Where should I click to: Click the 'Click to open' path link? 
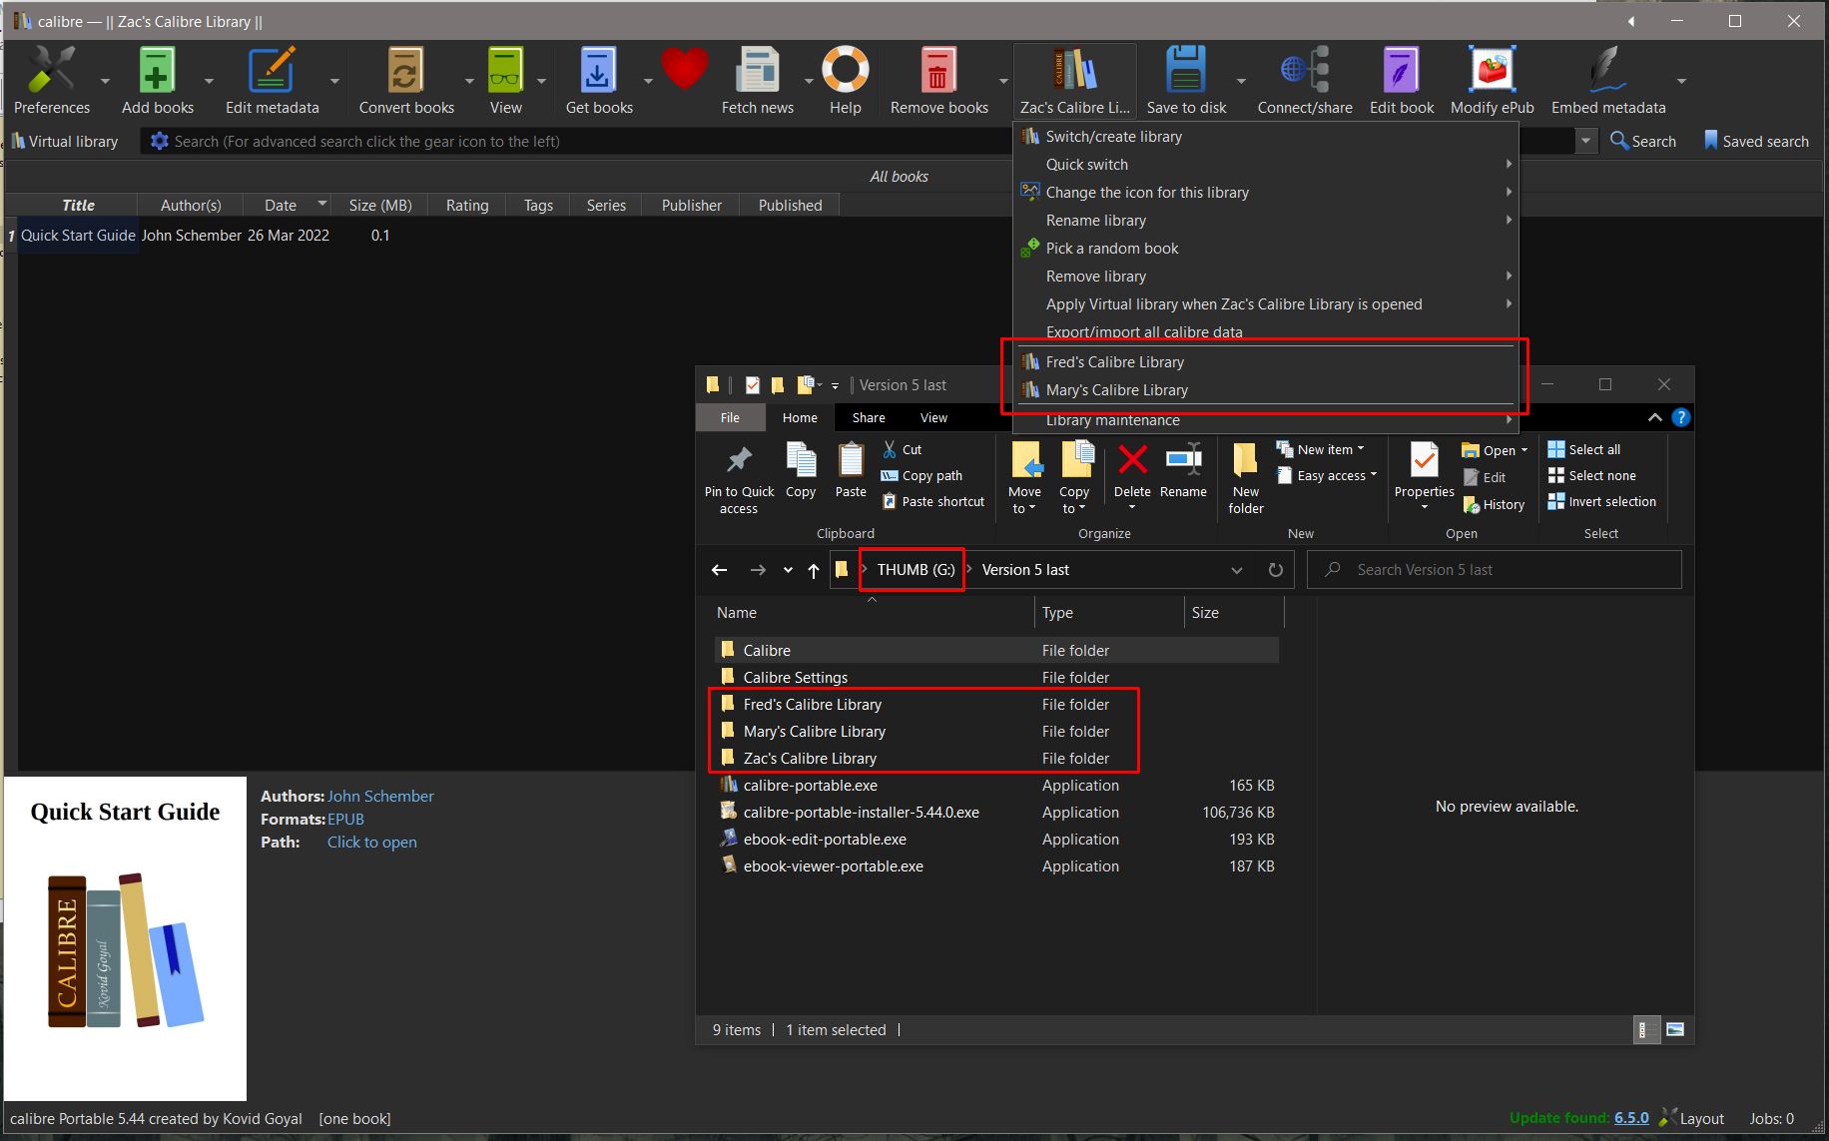[x=371, y=843]
